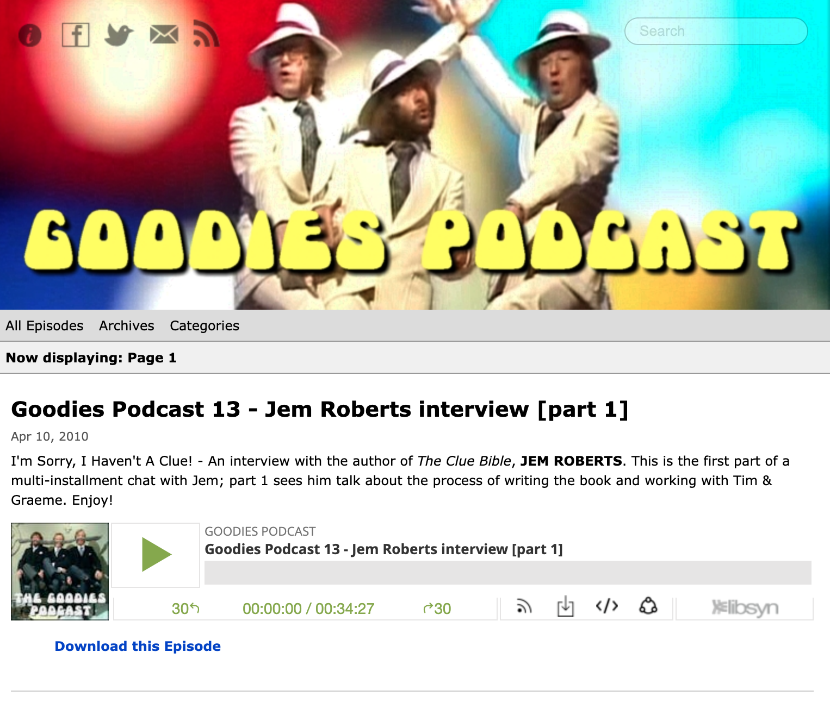Click the email envelope icon
830x715 pixels.
pos(164,35)
